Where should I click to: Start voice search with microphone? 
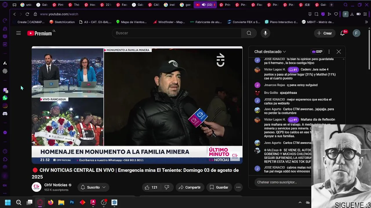click(265, 33)
